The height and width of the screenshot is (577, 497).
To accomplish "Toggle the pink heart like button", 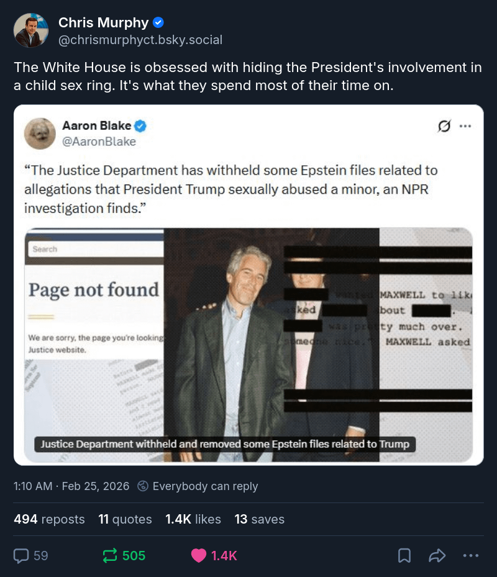I will (x=199, y=555).
